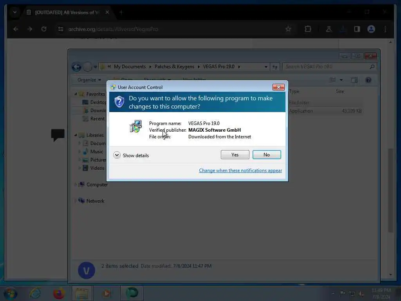Reload the archive.org page

click(44, 29)
